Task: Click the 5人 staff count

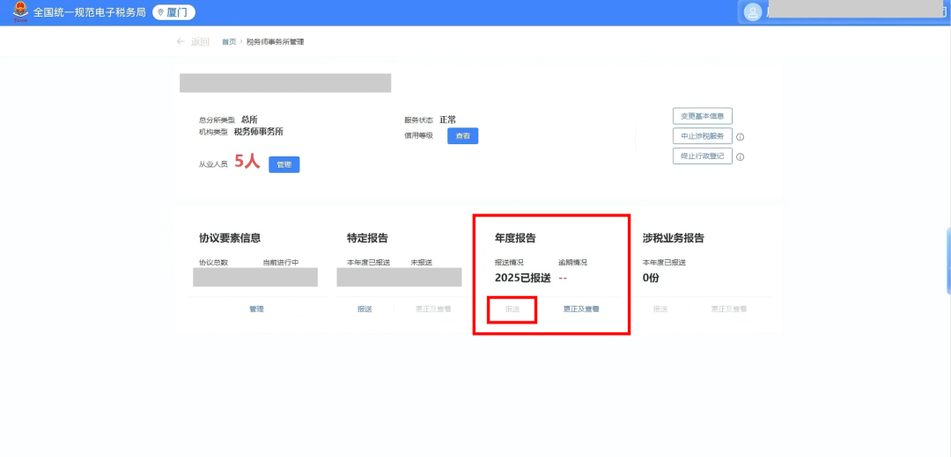Action: [247, 161]
